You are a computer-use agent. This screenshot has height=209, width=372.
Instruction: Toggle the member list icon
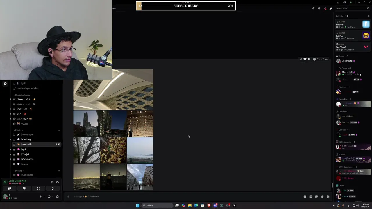(330, 8)
